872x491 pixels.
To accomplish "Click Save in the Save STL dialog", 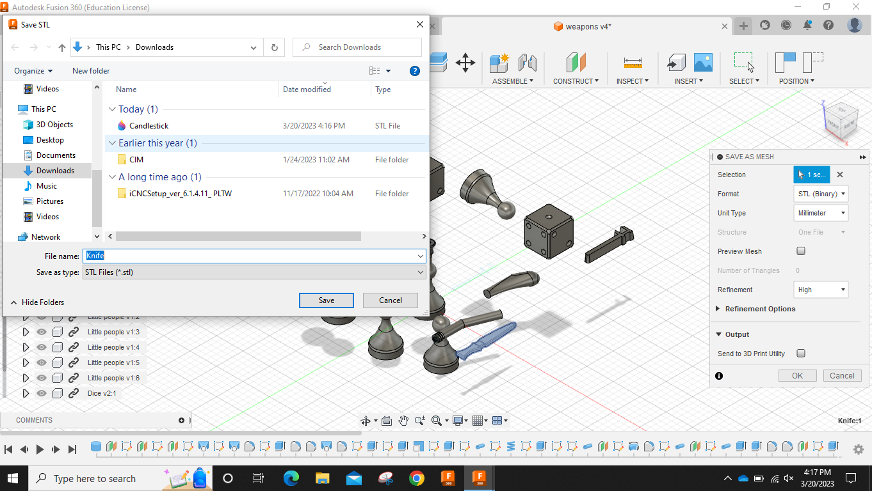I will click(x=326, y=300).
